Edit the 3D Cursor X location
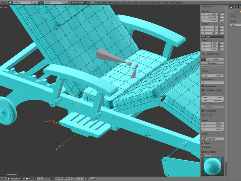241x181 pixels. (x=212, y=123)
